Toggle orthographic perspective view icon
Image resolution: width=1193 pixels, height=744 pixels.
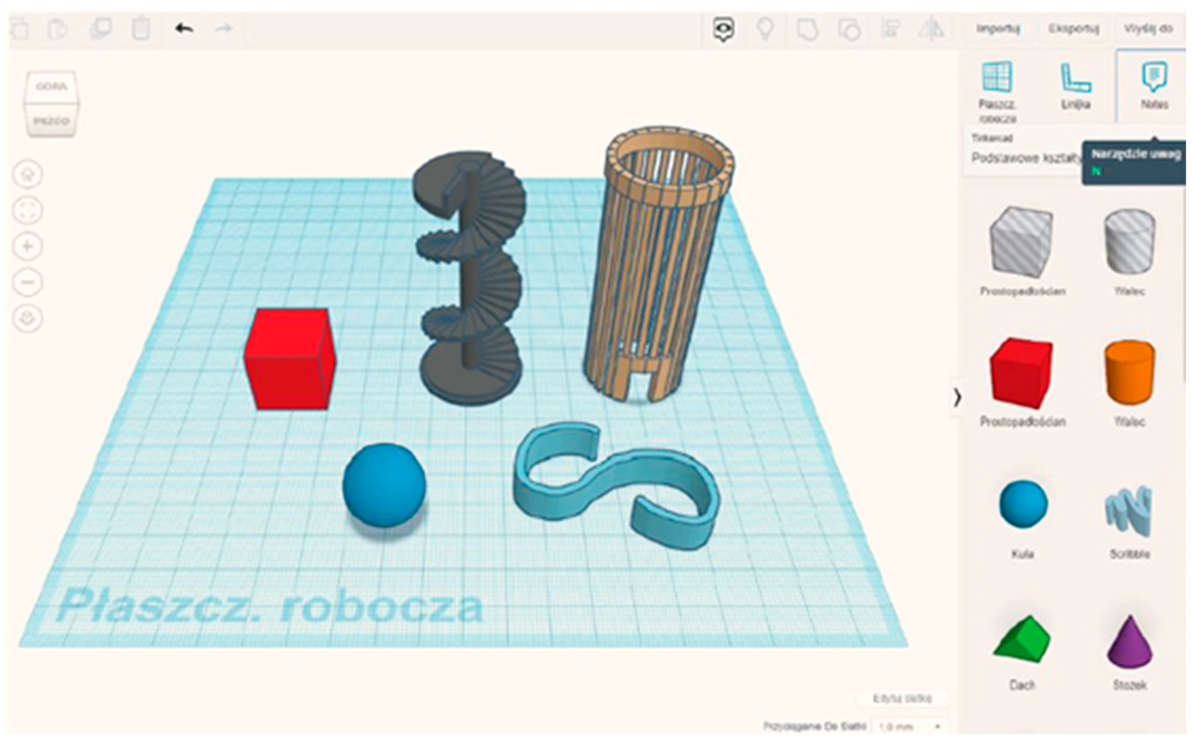(x=28, y=318)
